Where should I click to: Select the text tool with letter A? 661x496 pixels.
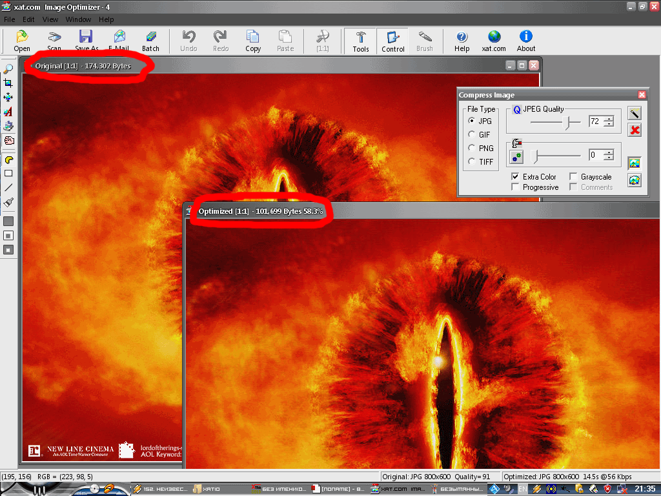click(x=8, y=112)
